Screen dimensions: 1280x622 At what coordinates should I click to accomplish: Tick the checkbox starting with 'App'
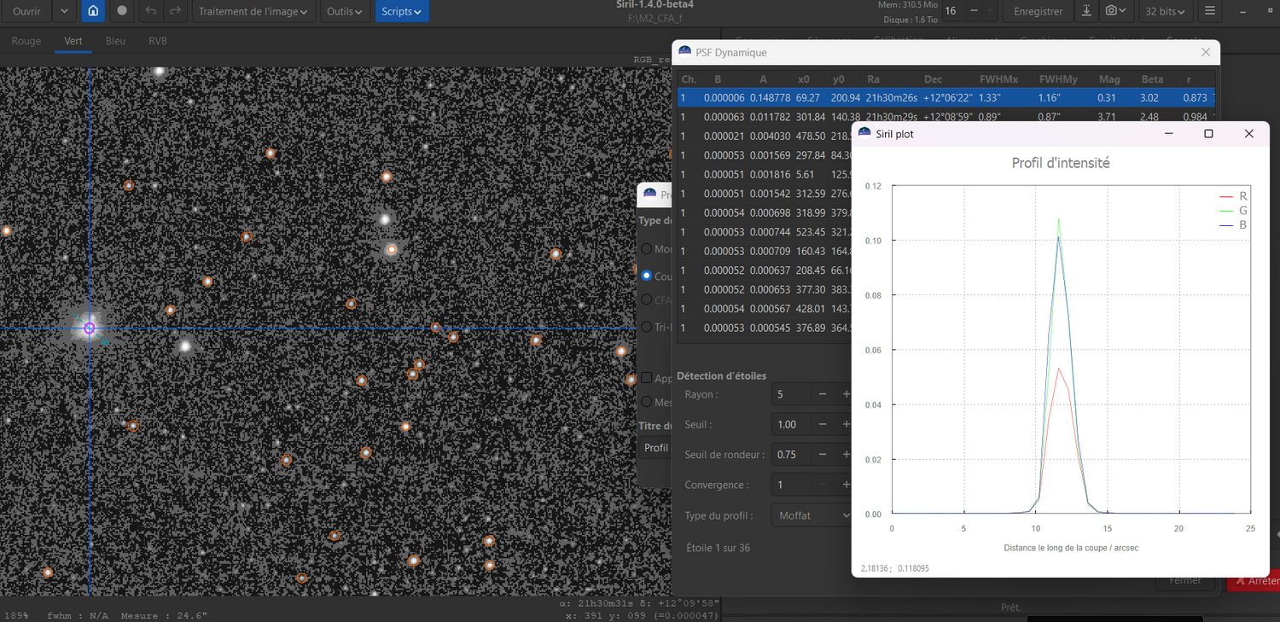647,378
